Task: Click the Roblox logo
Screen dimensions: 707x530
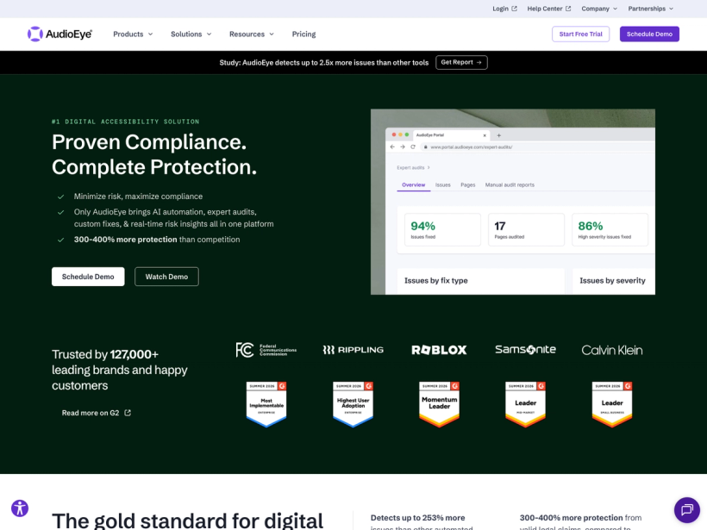Action: point(439,350)
